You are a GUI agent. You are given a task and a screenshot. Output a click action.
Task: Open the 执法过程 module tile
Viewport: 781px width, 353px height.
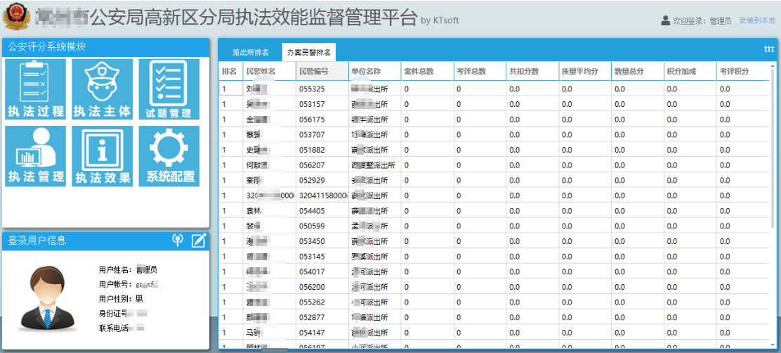(x=35, y=89)
